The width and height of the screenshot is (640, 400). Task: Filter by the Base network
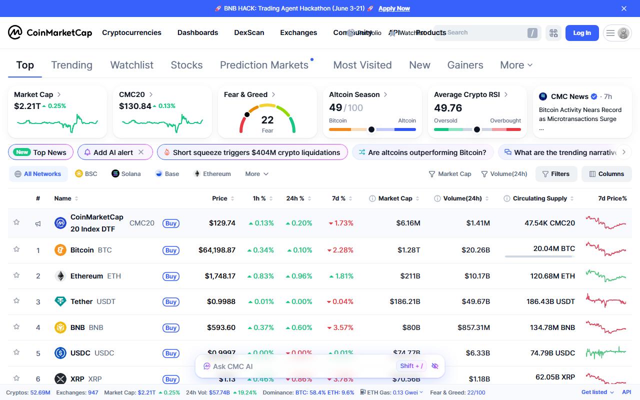pos(167,174)
